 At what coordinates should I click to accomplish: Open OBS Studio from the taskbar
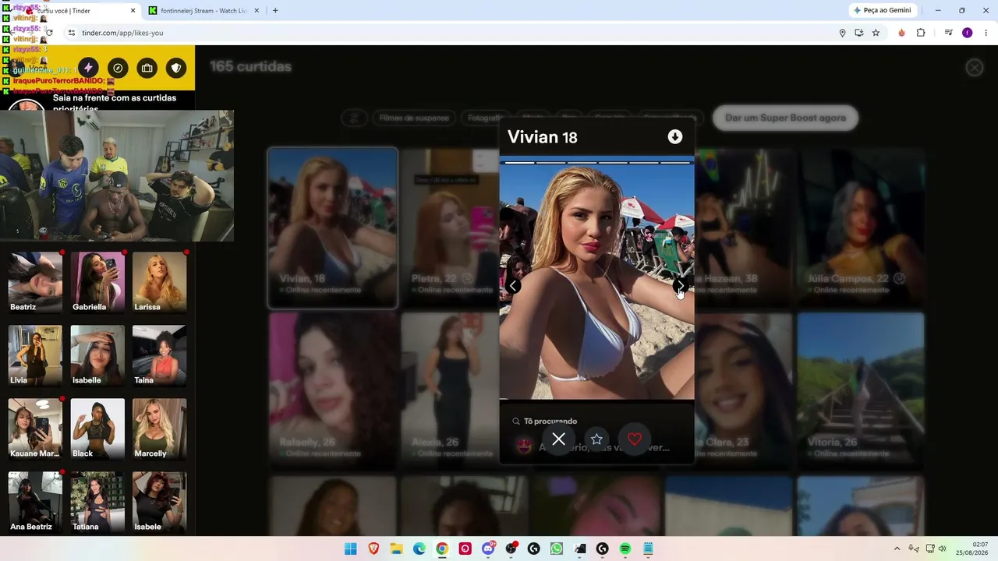[x=511, y=549]
